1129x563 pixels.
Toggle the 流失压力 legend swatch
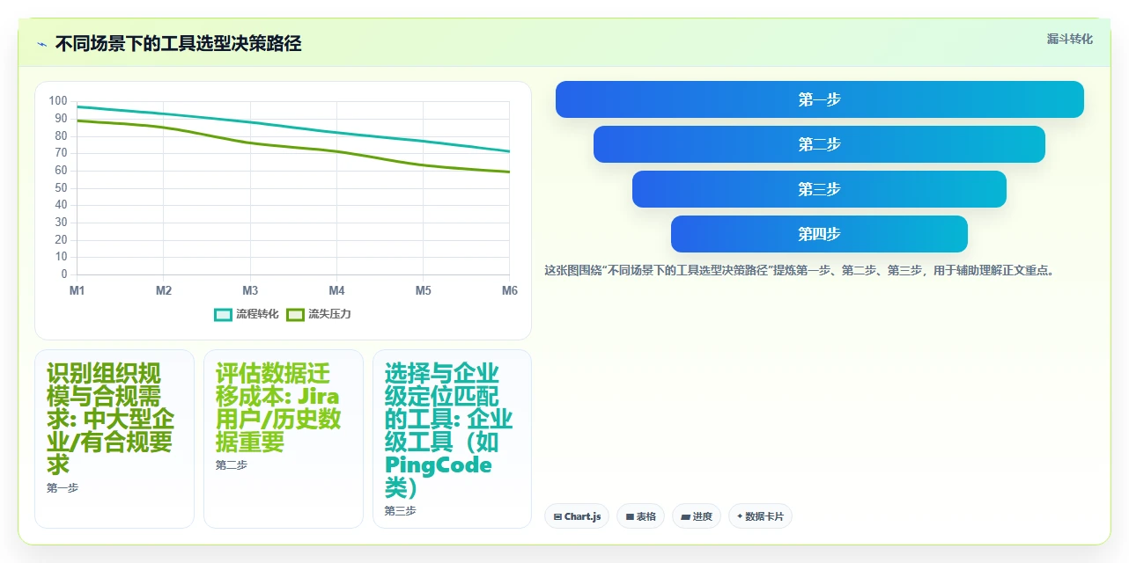point(295,314)
